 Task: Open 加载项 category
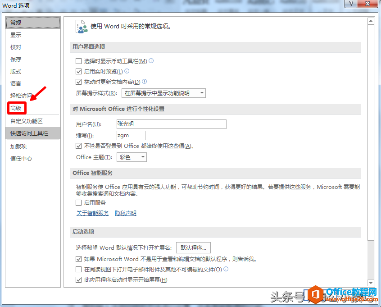tap(33, 147)
